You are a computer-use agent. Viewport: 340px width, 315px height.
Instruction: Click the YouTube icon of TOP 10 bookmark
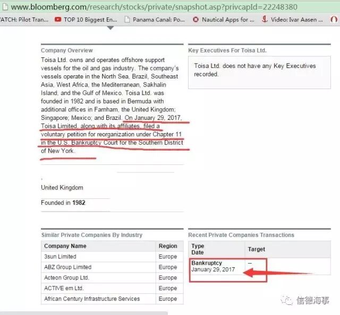[58, 20]
